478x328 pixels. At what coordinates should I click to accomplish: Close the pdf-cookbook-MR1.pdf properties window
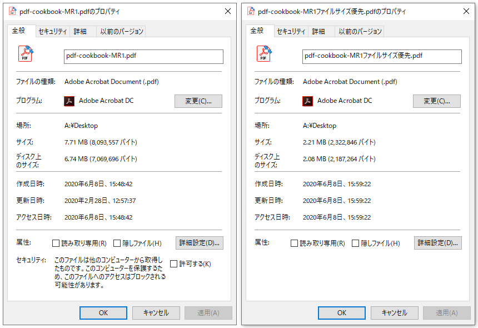[228, 11]
